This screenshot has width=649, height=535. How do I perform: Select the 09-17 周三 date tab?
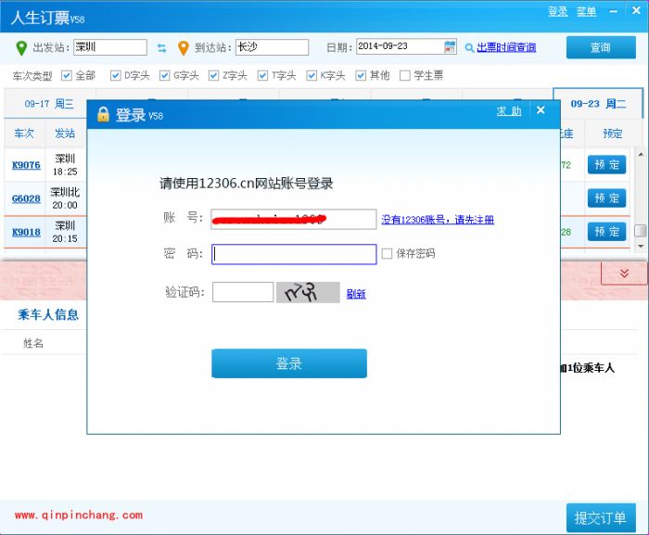[49, 104]
